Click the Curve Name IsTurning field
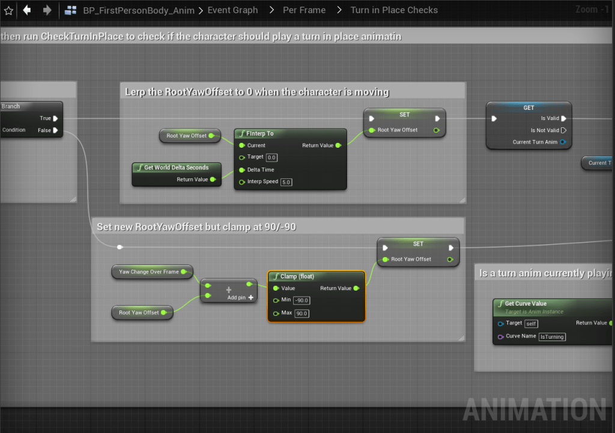 point(552,337)
